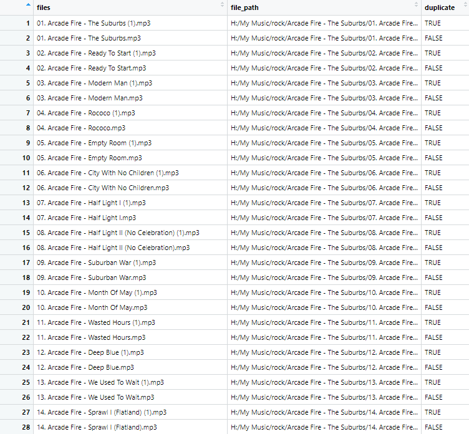Image resolution: width=469 pixels, height=434 pixels.
Task: Click the file_path cell in row 9
Action: point(324,143)
